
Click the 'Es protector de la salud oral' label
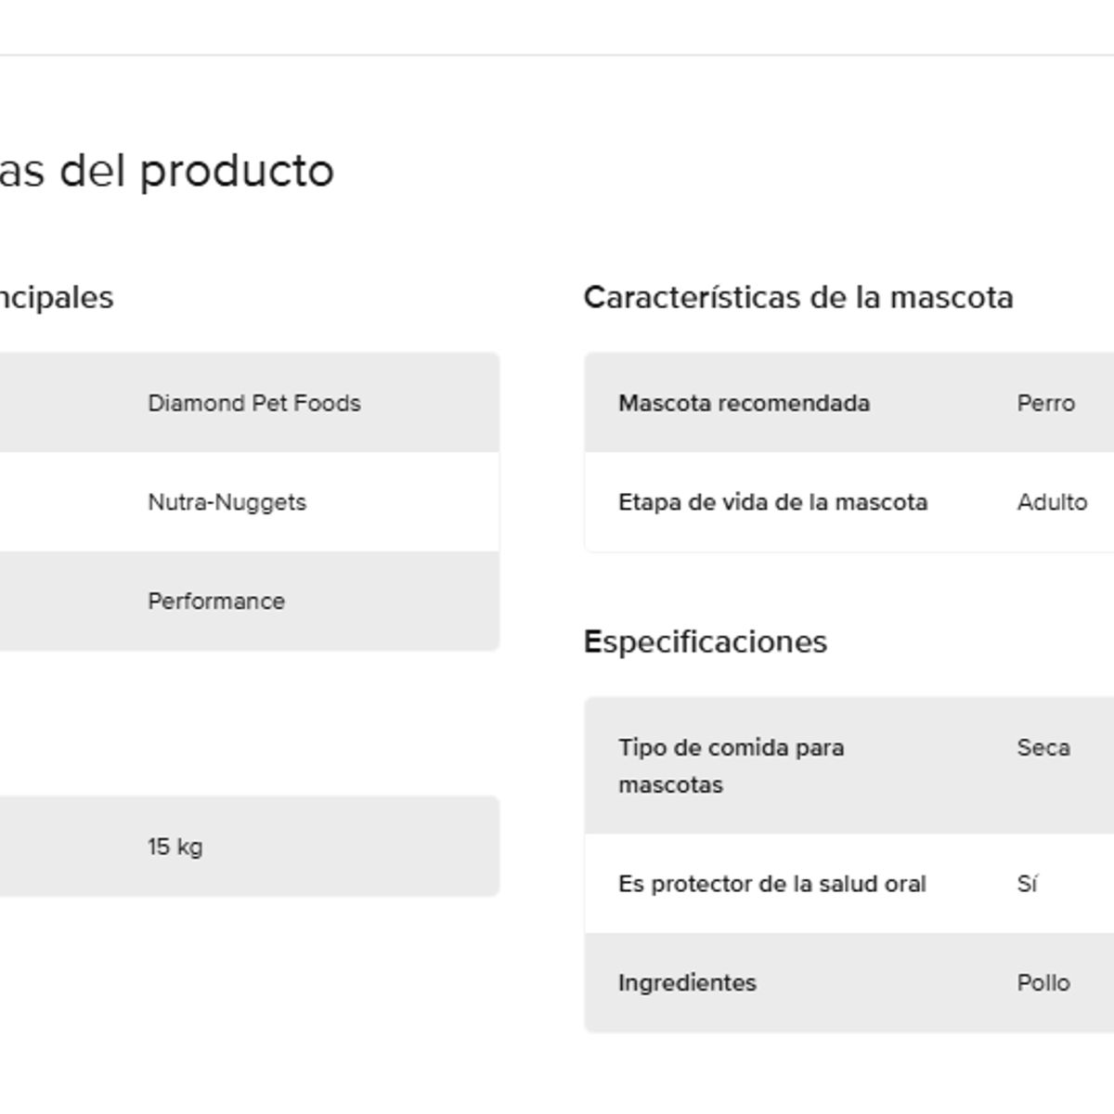tap(771, 884)
